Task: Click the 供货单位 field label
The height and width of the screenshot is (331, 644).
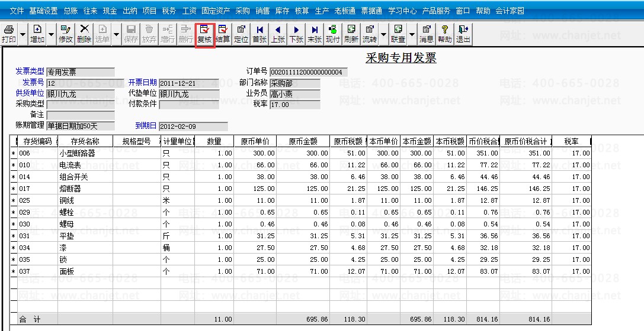Action: coord(30,93)
